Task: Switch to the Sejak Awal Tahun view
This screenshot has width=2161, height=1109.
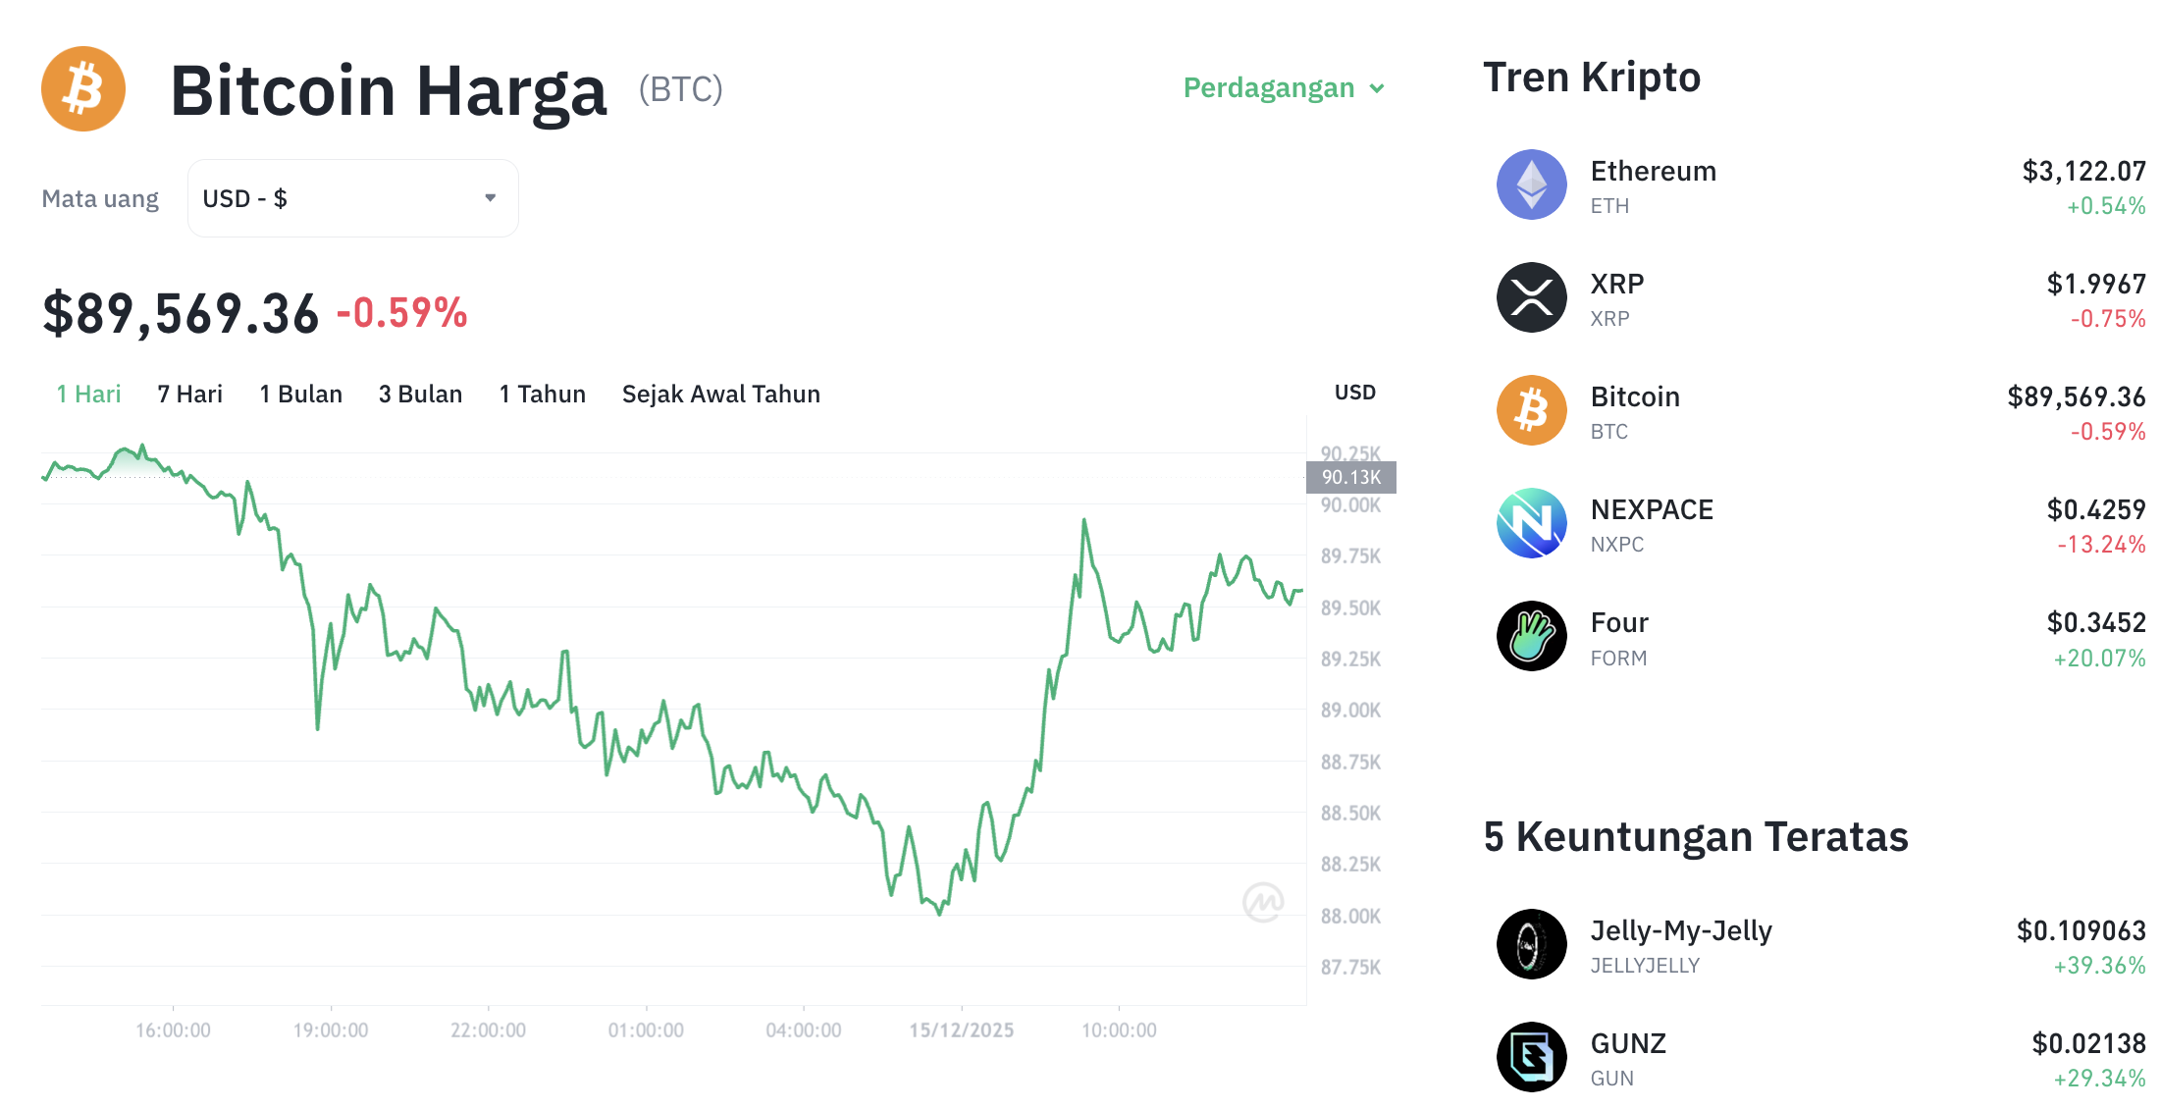Action: (x=721, y=394)
